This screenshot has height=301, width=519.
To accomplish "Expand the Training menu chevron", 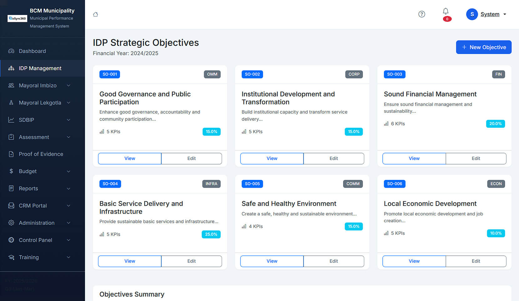I will pos(68,257).
